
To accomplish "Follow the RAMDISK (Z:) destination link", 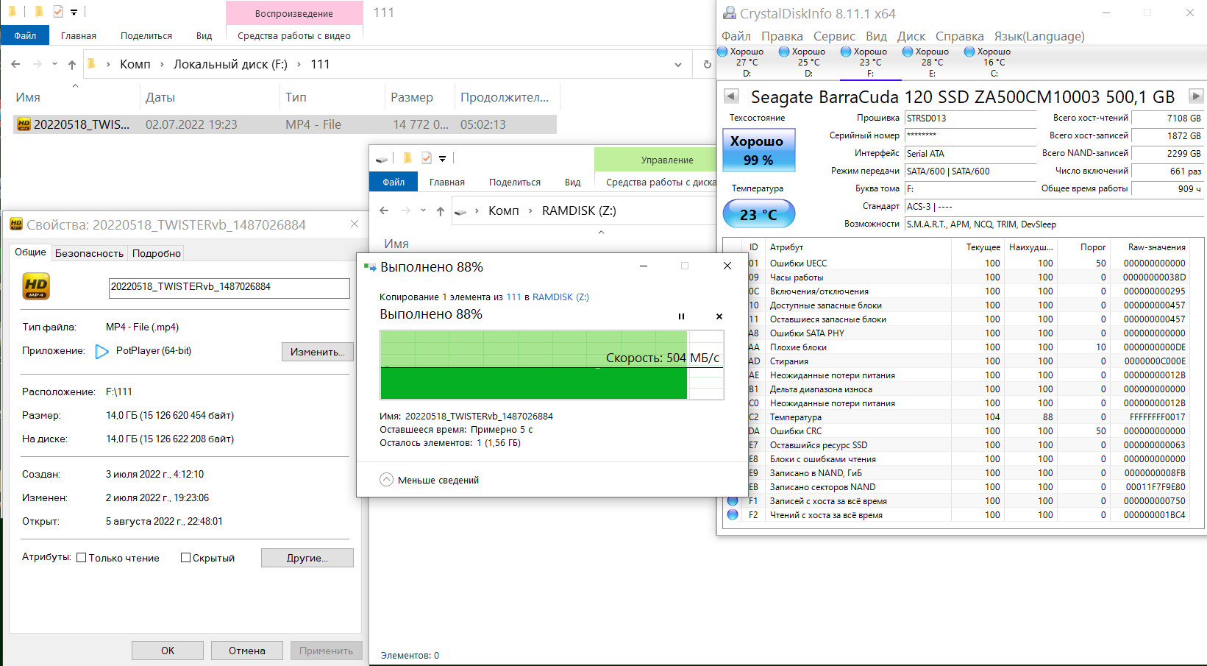I will pos(560,297).
